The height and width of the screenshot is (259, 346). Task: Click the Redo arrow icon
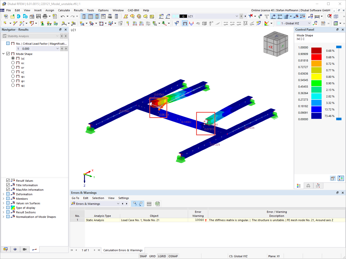[x=72, y=16]
